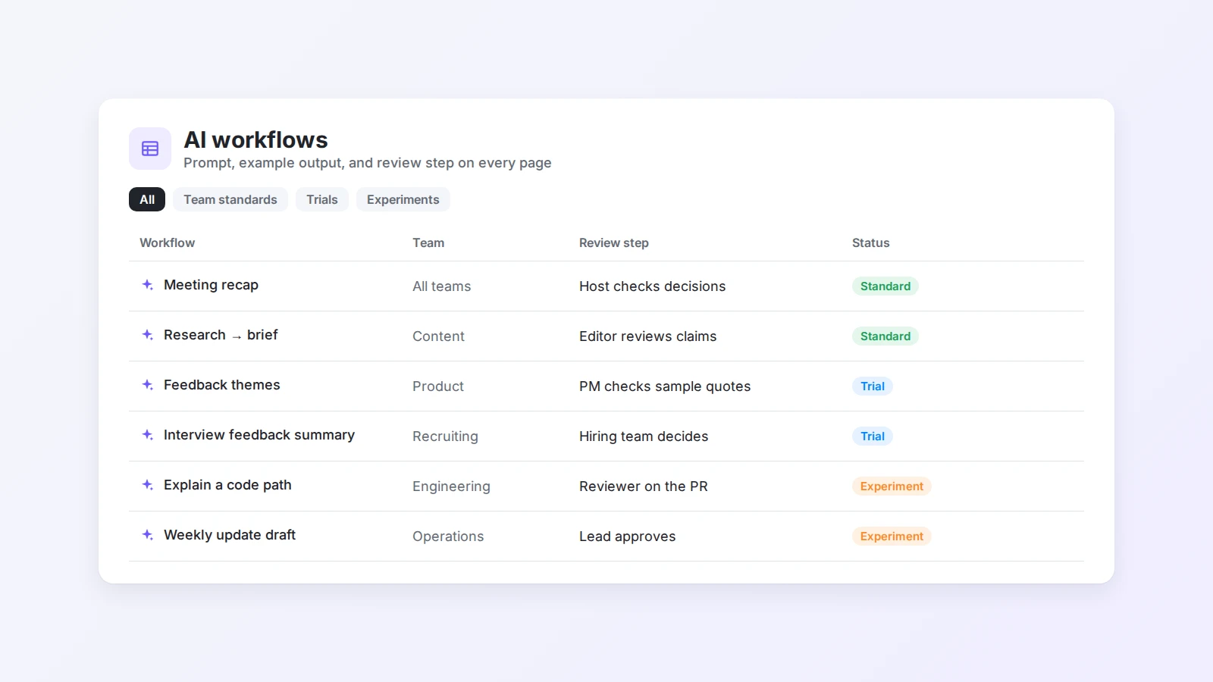
Task: Click the sparkle icon beside Weekly update draft
Action: coord(148,535)
